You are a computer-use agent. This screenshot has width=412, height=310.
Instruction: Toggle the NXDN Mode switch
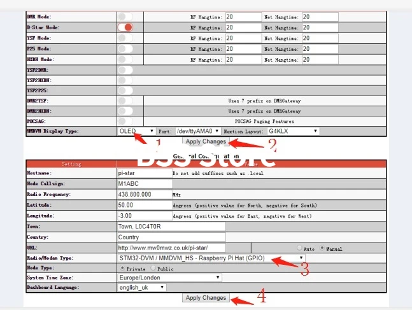pos(125,59)
